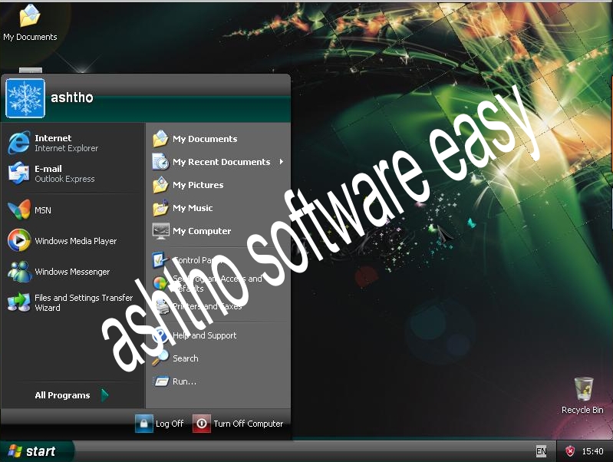Select My Music menu entry text
Viewport: 613px width, 462px height.
193,208
